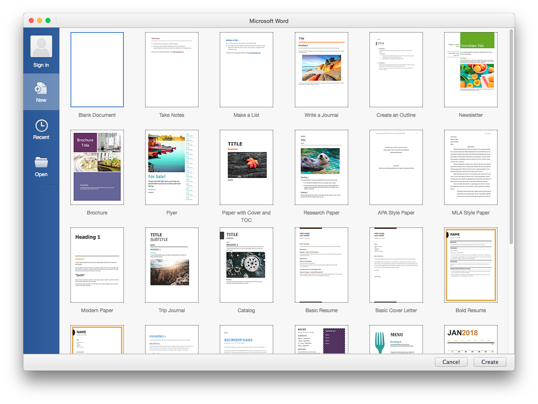Click the Create button
The image size is (538, 404).
click(490, 362)
